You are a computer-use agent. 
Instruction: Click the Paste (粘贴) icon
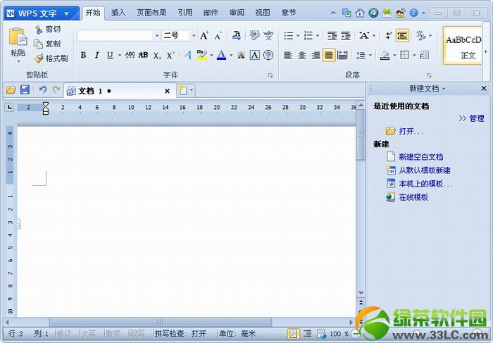[18, 37]
